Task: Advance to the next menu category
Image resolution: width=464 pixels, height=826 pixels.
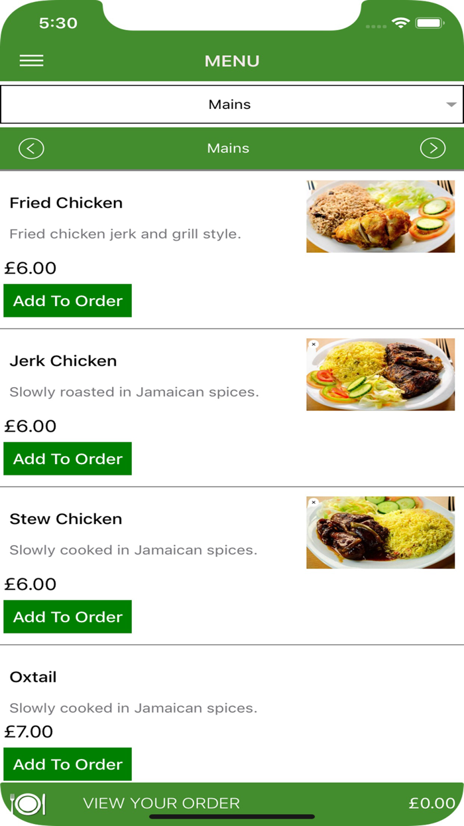Action: [432, 148]
